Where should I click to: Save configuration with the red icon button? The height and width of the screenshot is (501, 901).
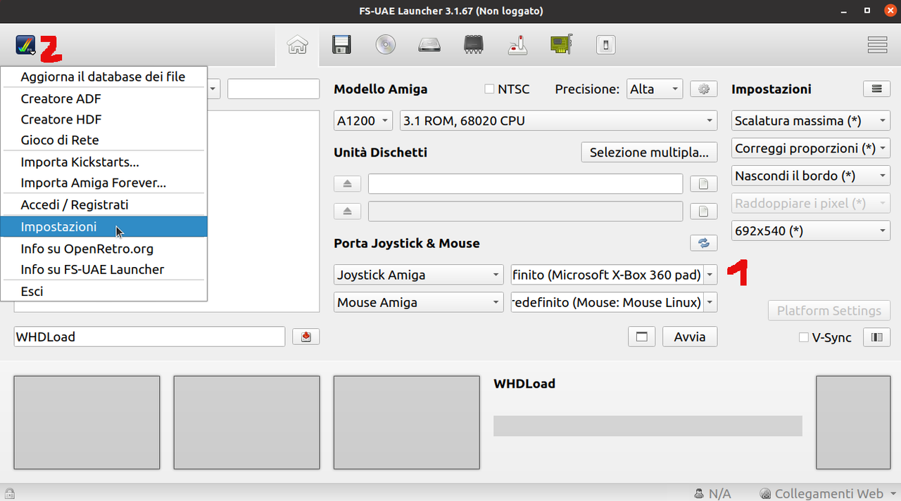(305, 337)
